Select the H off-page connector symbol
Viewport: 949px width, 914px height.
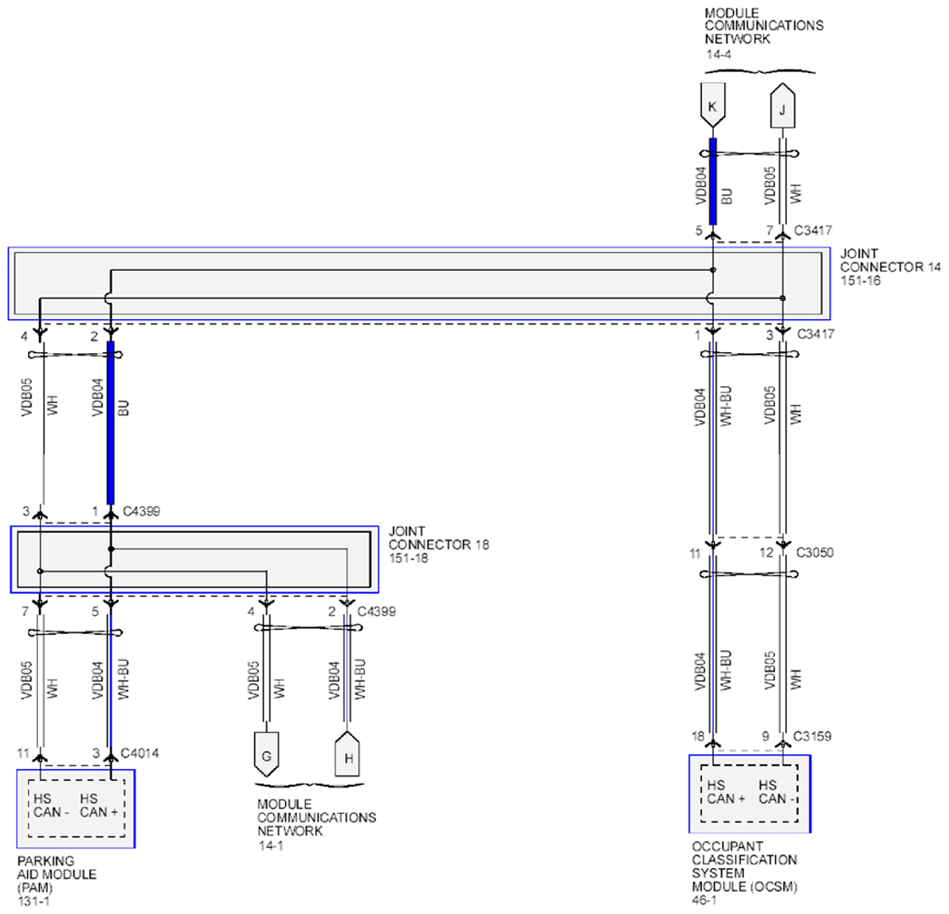[347, 754]
